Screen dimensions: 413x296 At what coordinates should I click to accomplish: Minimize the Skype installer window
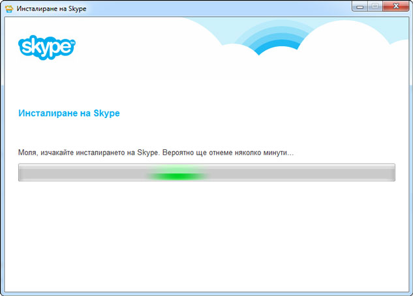click(x=359, y=7)
